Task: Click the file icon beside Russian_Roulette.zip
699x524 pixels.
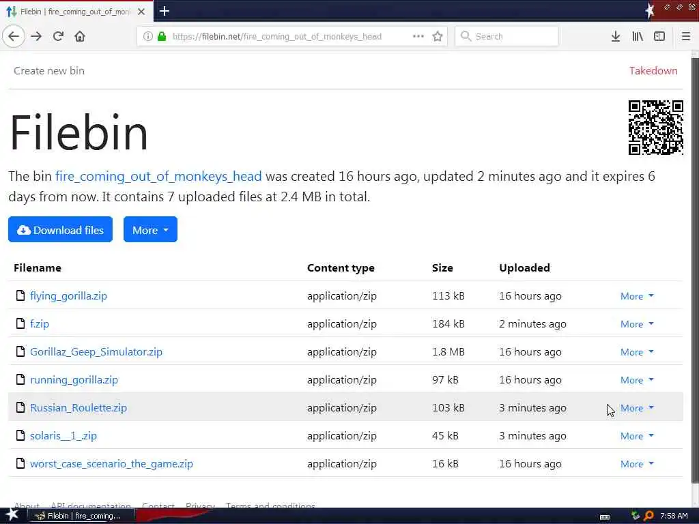Action: coord(20,407)
